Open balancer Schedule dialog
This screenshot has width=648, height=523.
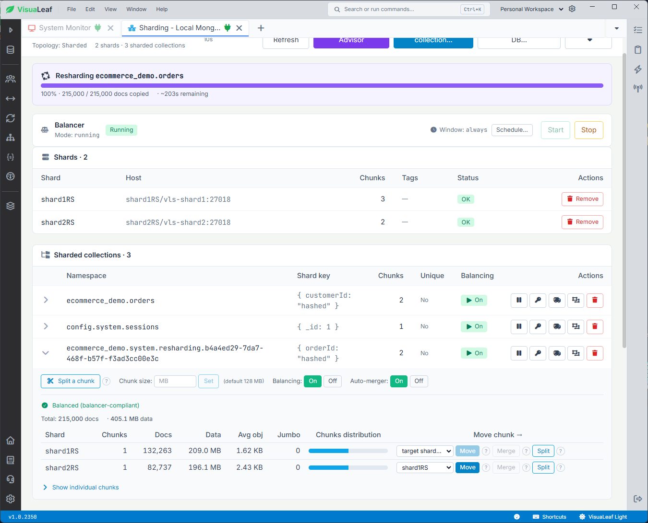tap(512, 130)
